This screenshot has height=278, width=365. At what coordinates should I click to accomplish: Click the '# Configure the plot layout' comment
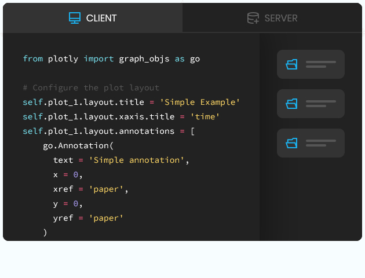(91, 87)
